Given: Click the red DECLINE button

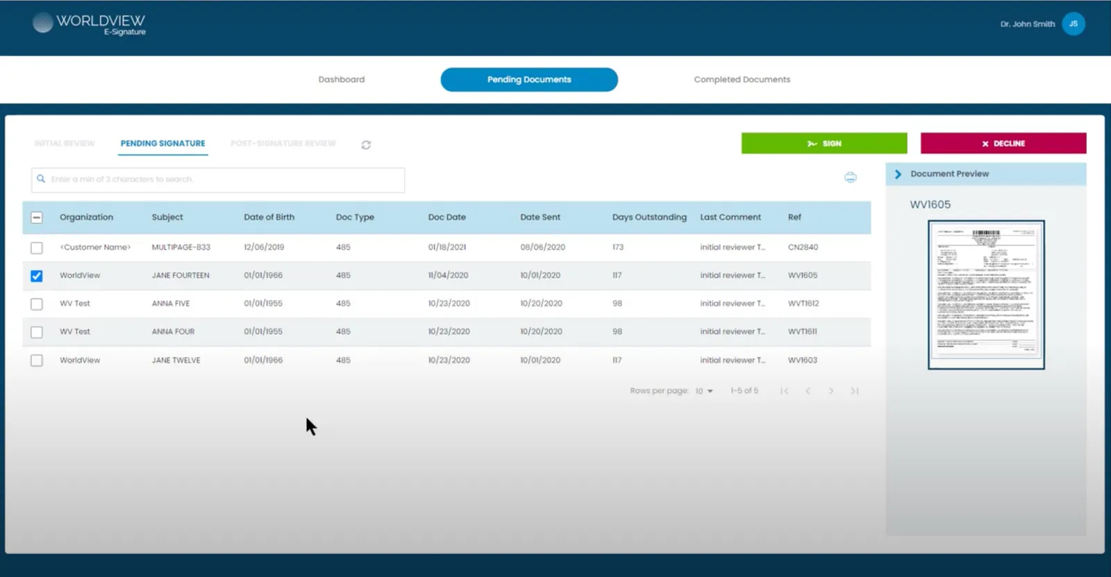Looking at the screenshot, I should [x=1003, y=143].
